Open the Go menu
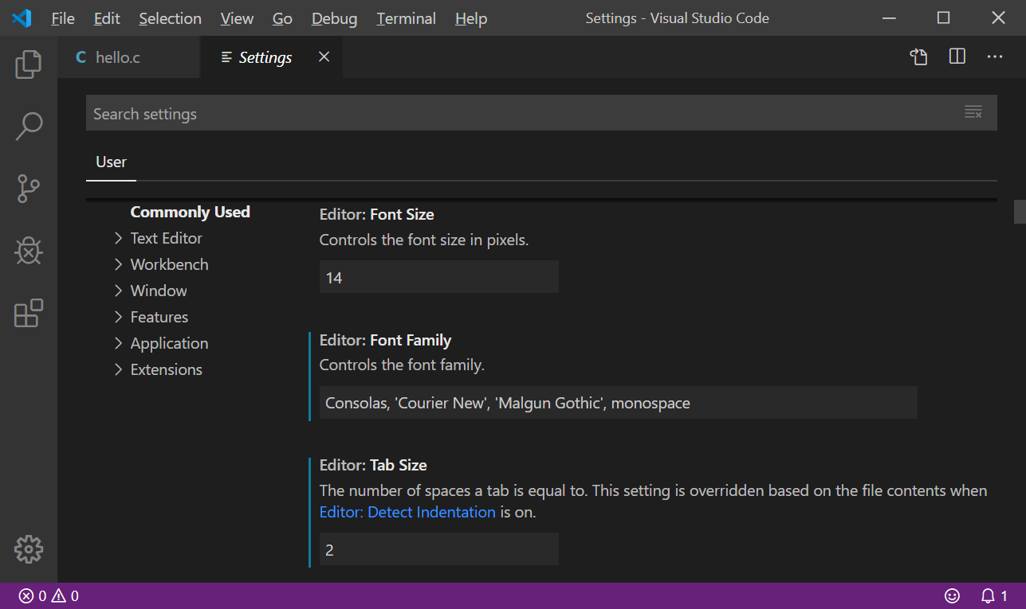 pyautogui.click(x=282, y=18)
